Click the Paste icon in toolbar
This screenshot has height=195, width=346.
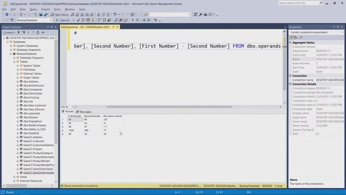[108, 15]
